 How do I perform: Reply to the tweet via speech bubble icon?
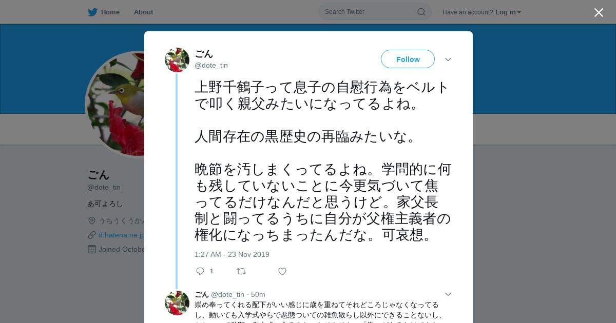click(200, 271)
